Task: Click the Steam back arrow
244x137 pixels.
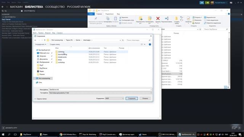Action: point(3,7)
